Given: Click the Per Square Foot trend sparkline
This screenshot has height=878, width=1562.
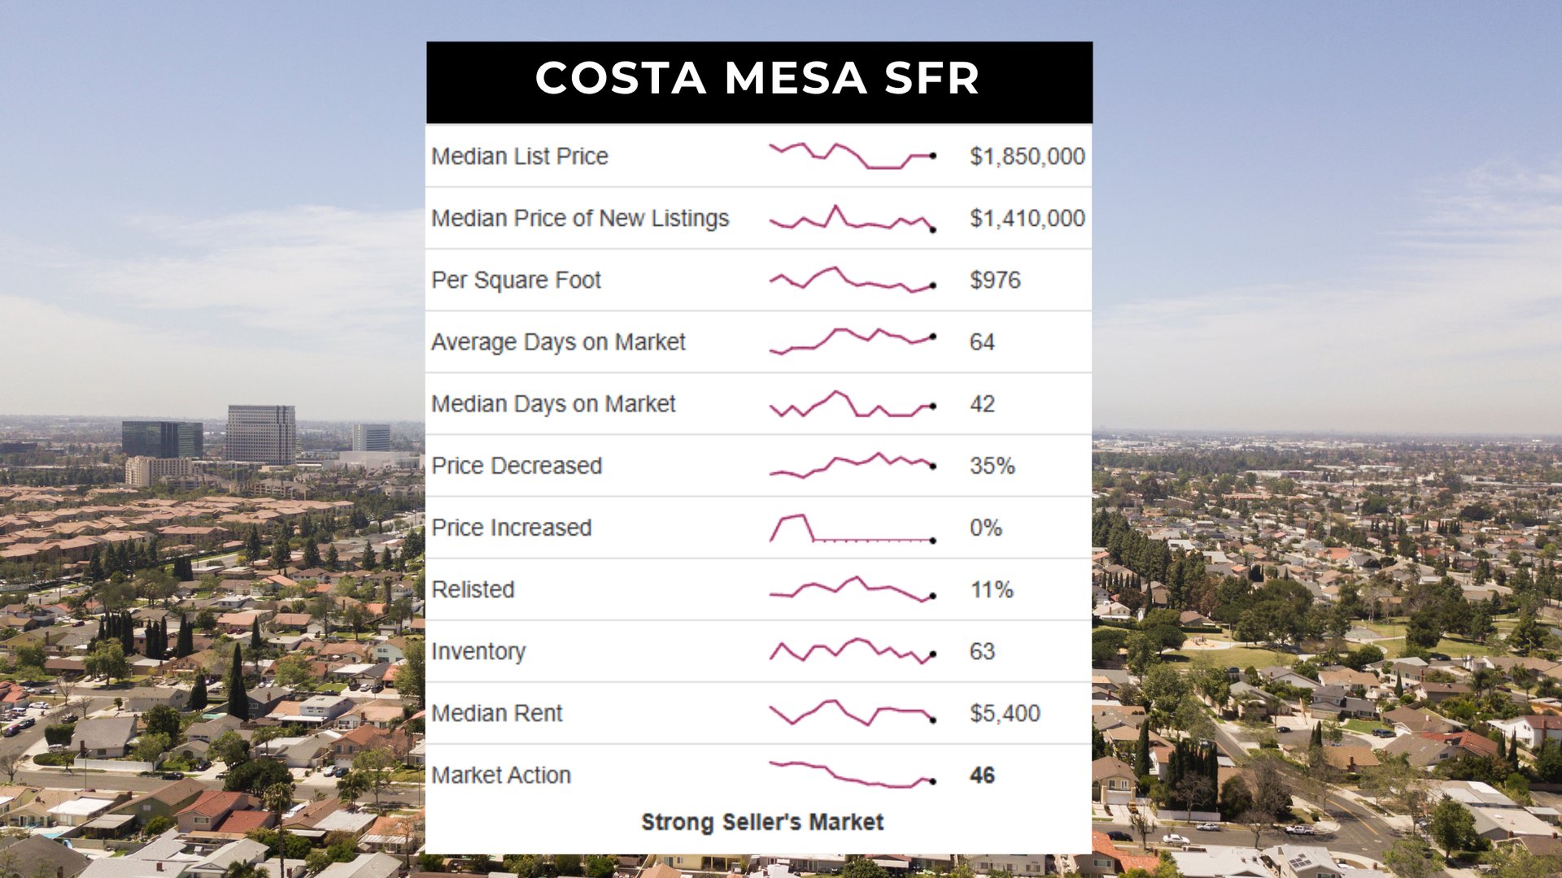Looking at the screenshot, I should pos(852,280).
